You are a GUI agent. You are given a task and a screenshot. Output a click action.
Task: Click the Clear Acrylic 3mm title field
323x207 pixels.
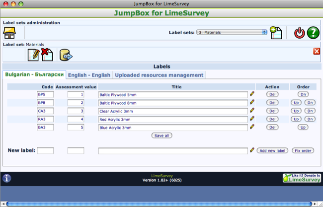pos(173,111)
